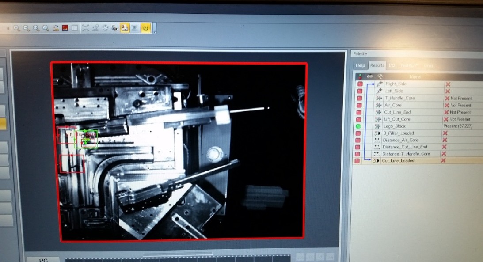Click the pattern tool icon beside Lego_Block
The width and height of the screenshot is (483, 262).
pos(378,126)
